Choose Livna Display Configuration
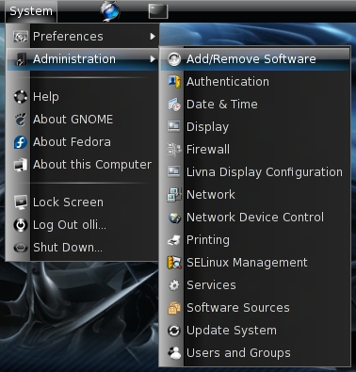This screenshot has width=356, height=372. click(x=255, y=172)
